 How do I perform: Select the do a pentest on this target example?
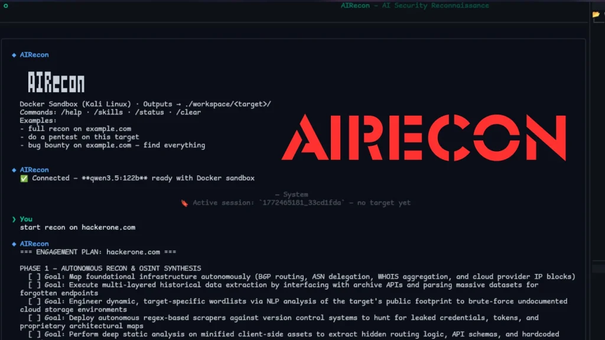click(x=83, y=137)
